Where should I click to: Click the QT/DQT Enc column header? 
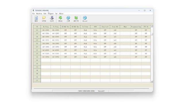coord(75,27)
